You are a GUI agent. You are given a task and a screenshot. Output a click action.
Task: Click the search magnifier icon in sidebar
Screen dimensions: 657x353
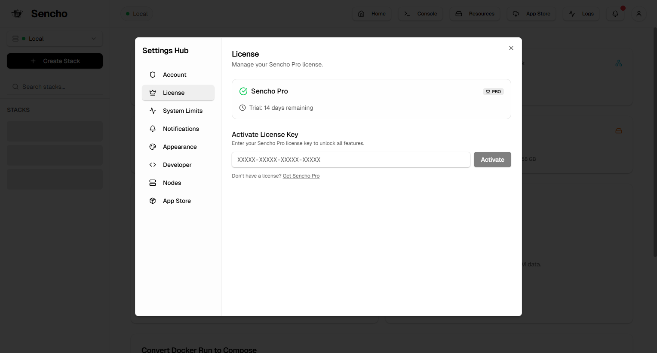click(15, 87)
